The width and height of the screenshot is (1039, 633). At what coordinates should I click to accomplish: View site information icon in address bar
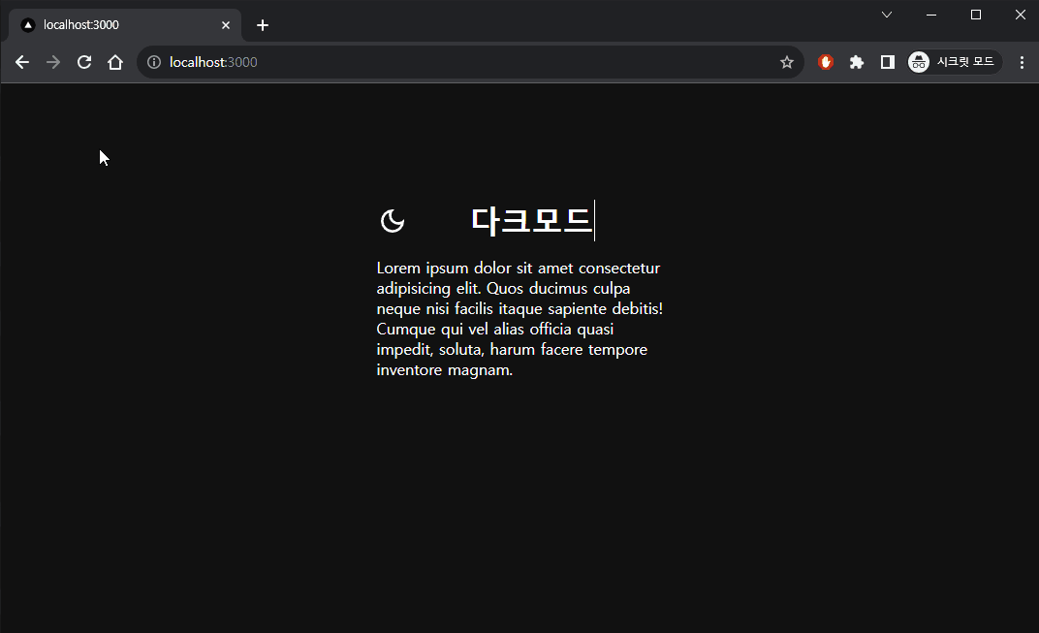154,62
